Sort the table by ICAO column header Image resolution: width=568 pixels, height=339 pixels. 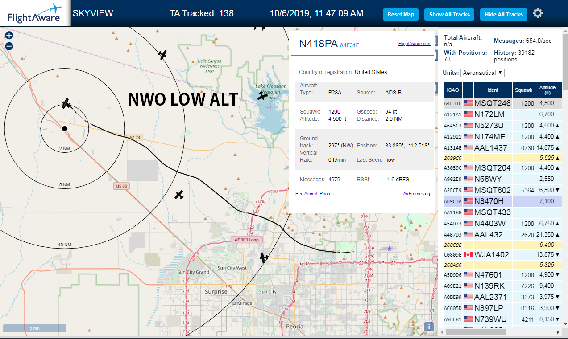click(453, 90)
